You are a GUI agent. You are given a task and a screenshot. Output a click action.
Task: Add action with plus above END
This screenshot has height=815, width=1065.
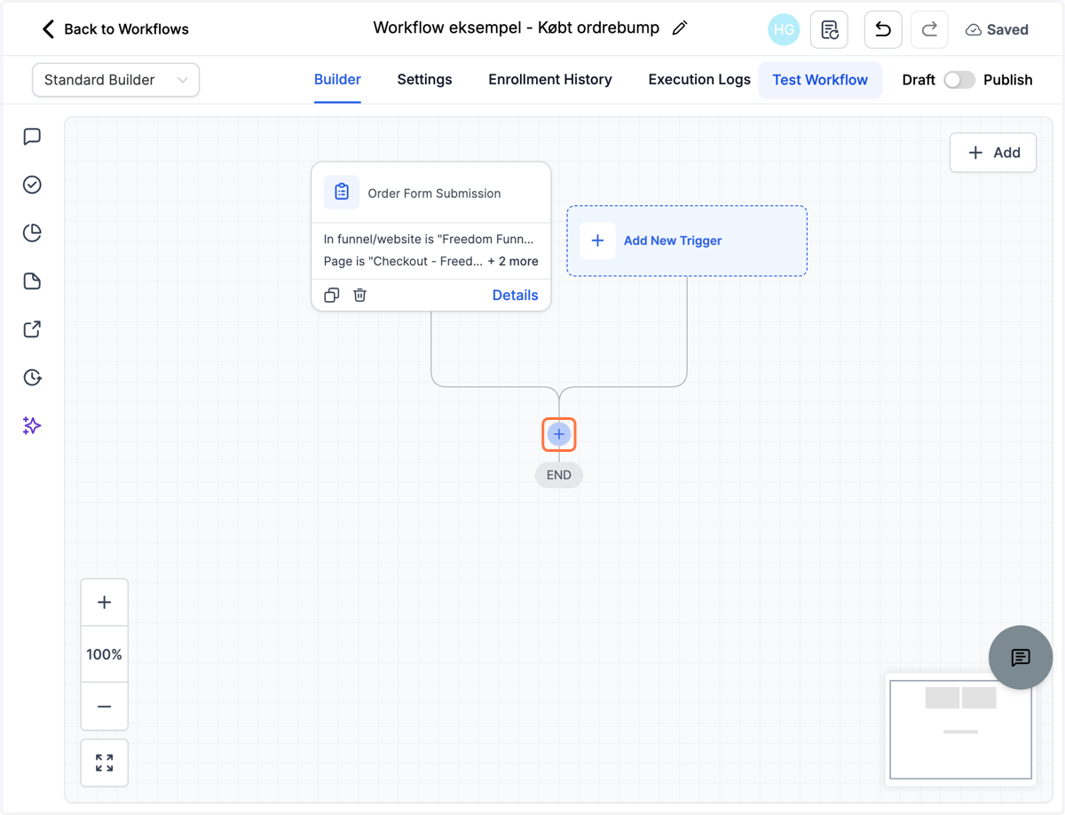click(559, 434)
